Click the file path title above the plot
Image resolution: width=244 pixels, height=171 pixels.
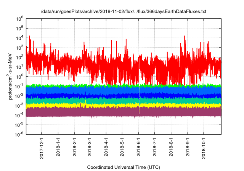coord(124,11)
